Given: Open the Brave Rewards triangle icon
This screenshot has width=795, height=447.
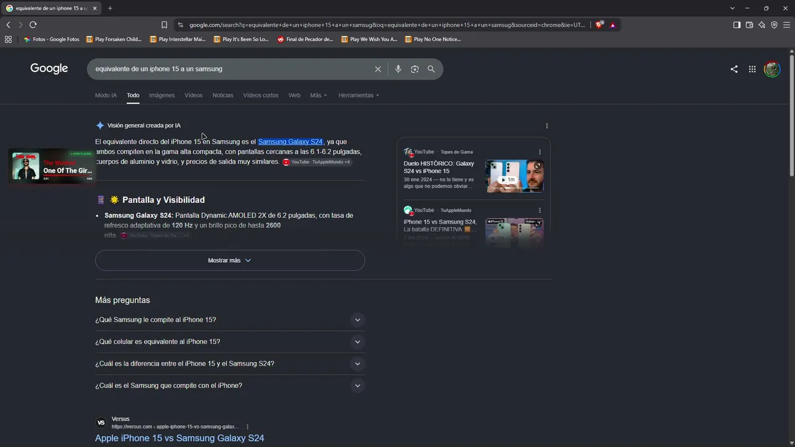Looking at the screenshot, I should click(612, 25).
